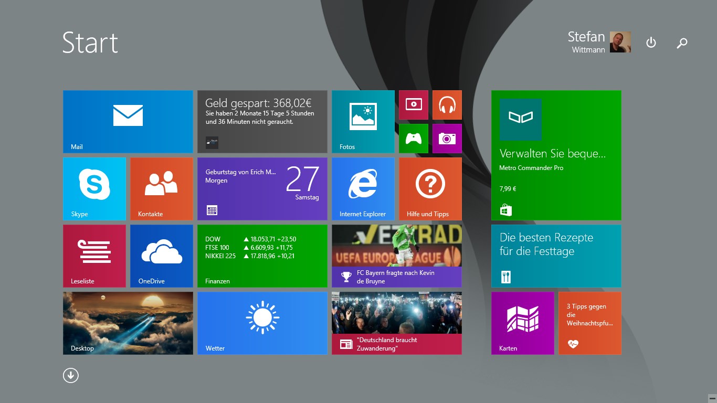717x403 pixels.
Task: Launch the Skype tile
Action: tap(94, 188)
